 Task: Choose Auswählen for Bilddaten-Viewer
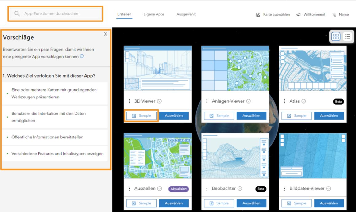click(x=329, y=203)
